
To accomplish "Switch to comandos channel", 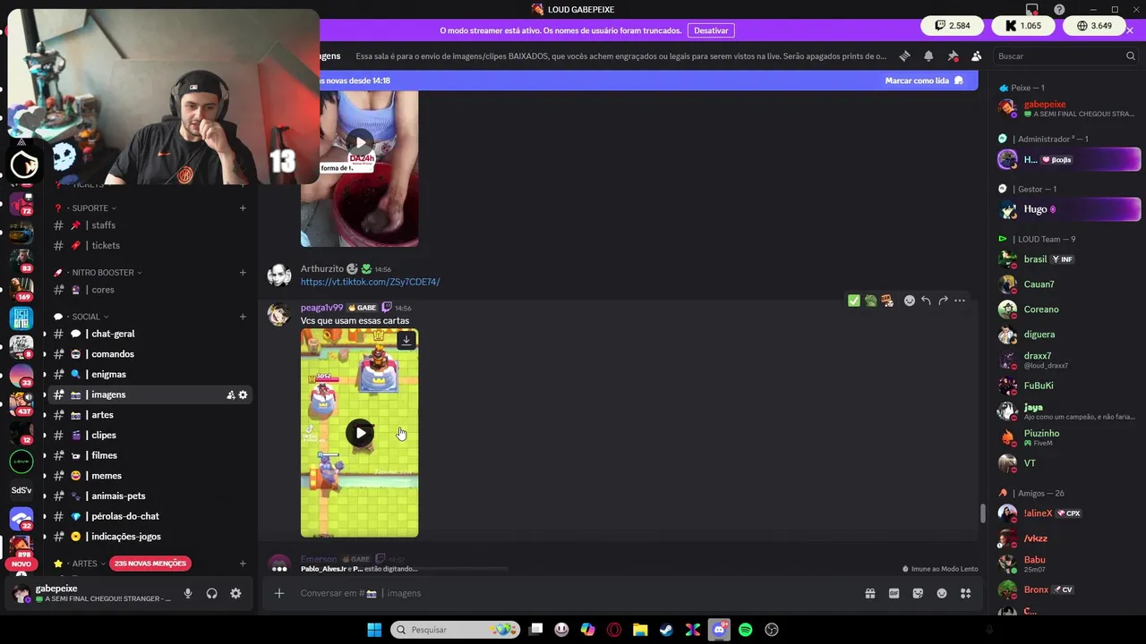I will pos(150,354).
